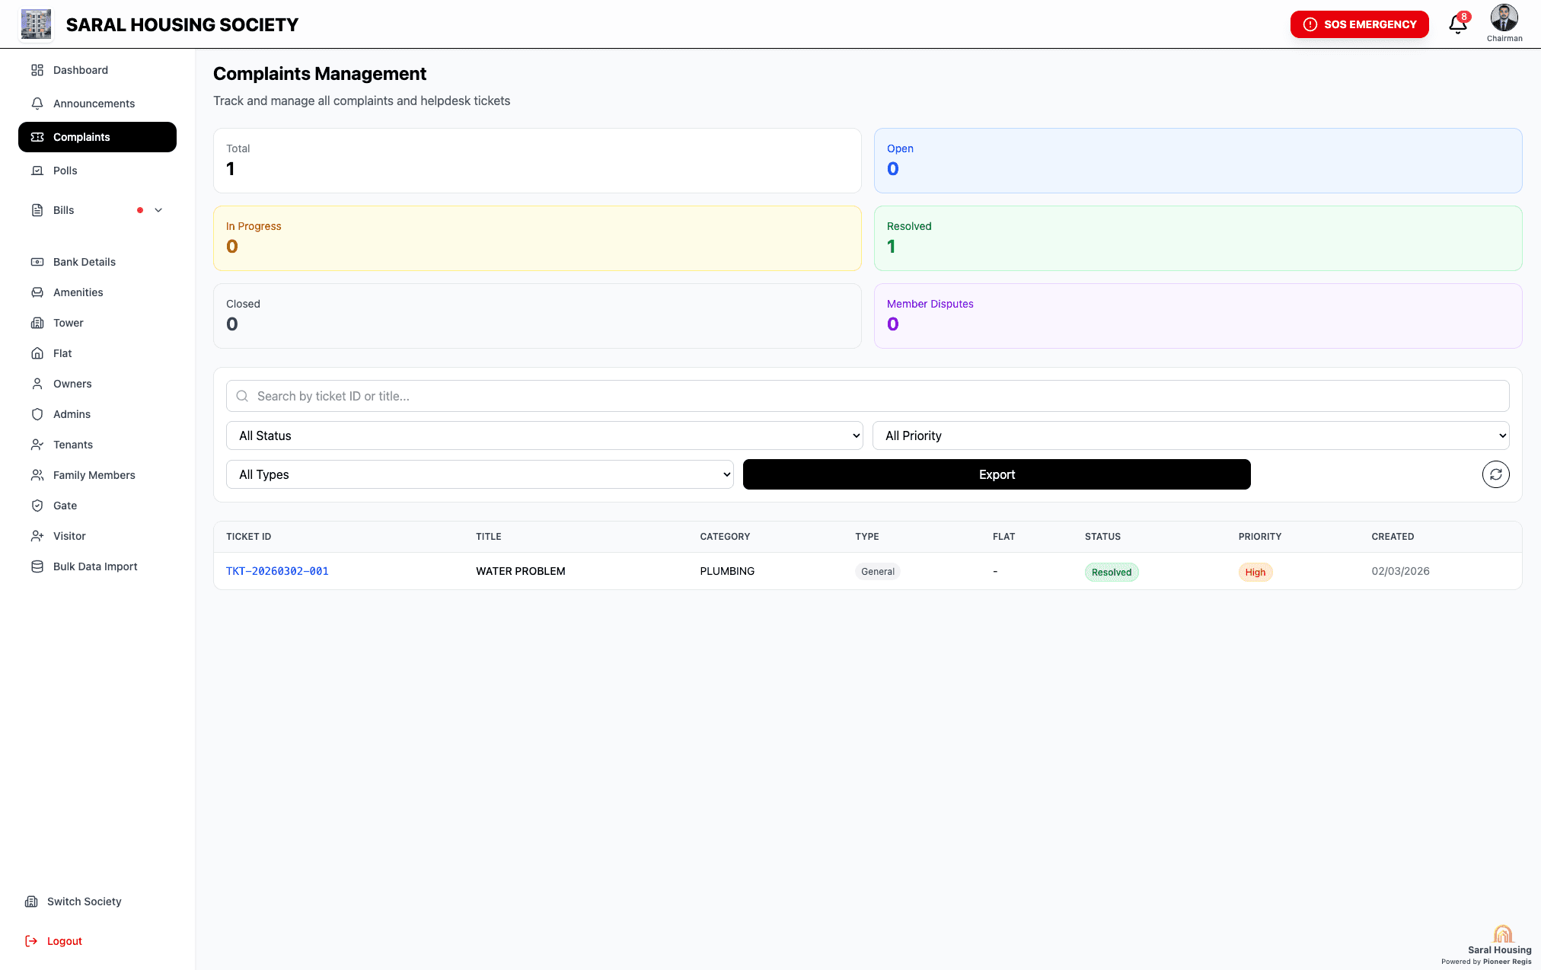Navigate to Dashboard menu item
The image size is (1541, 970).
coord(80,70)
